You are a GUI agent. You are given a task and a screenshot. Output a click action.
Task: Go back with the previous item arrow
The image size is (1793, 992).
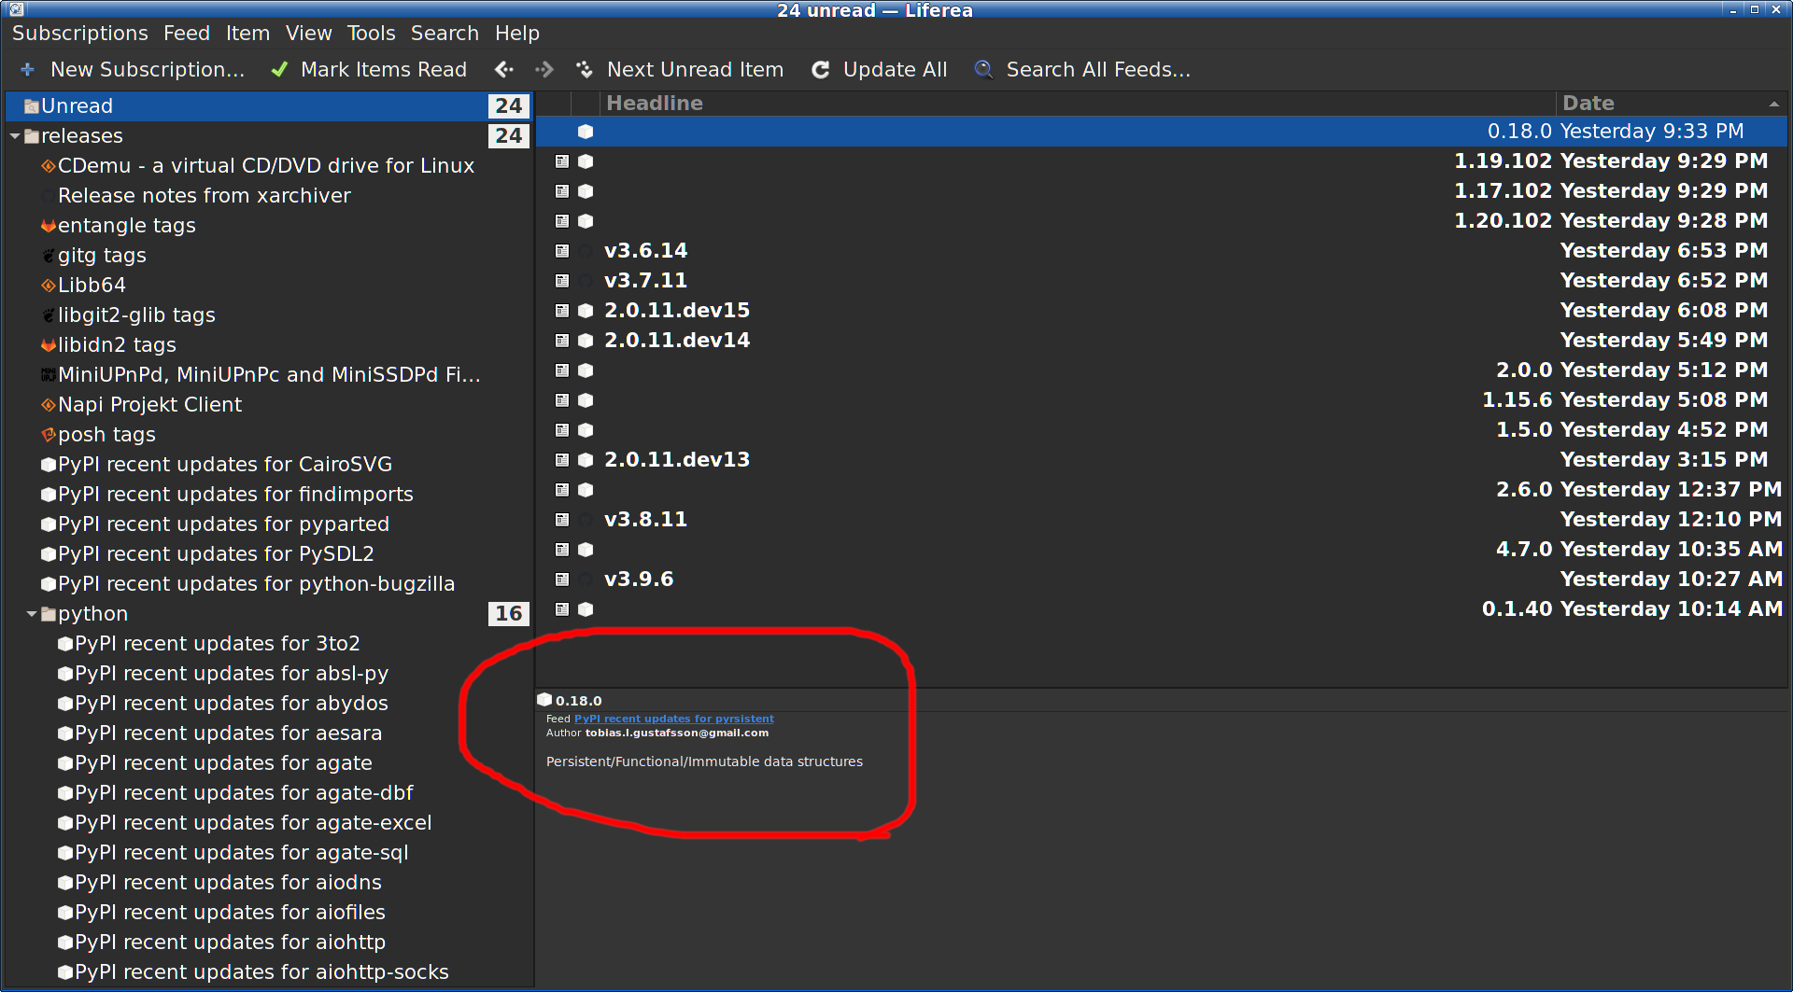click(504, 70)
